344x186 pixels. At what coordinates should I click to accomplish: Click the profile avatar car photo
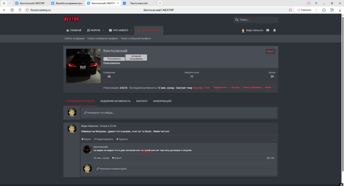tap(83, 66)
